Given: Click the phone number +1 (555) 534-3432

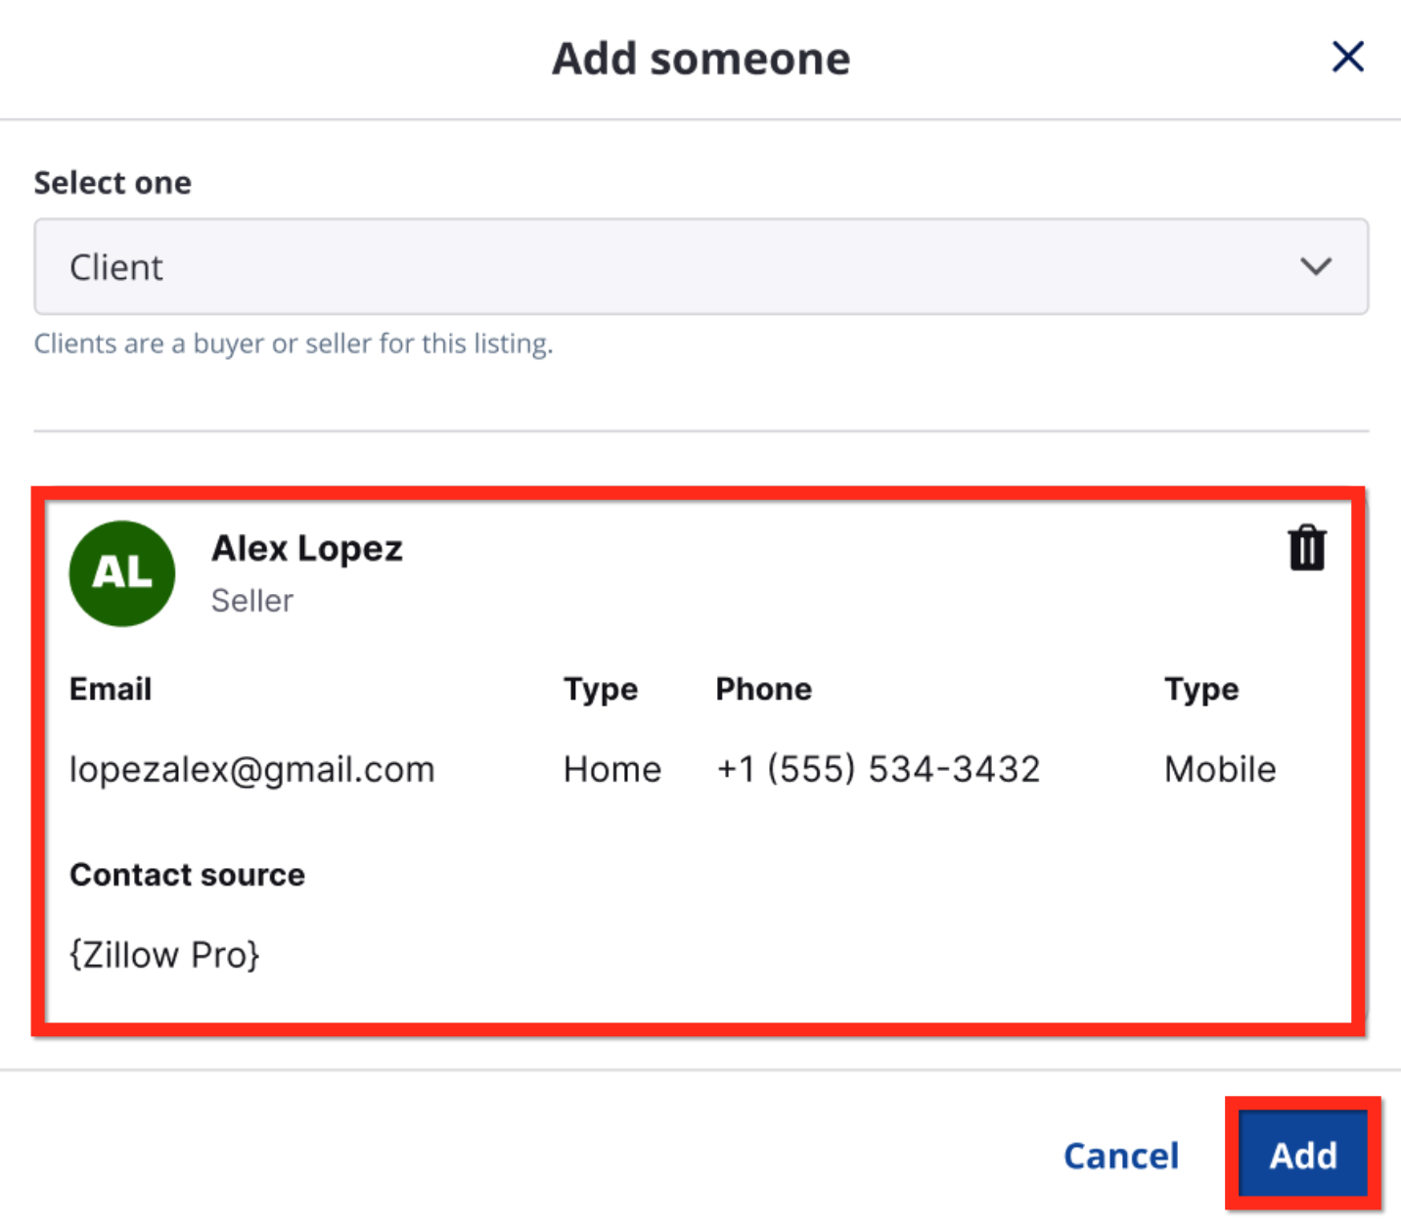Looking at the screenshot, I should click(x=878, y=770).
